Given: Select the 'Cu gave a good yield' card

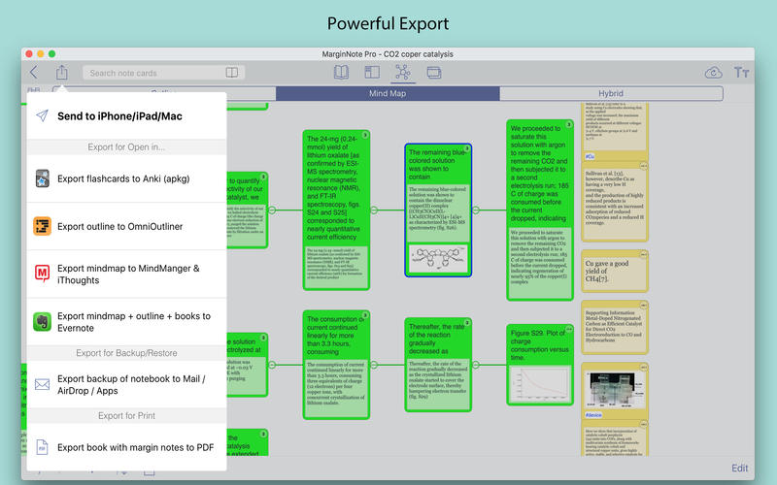Looking at the screenshot, I should 615,272.
